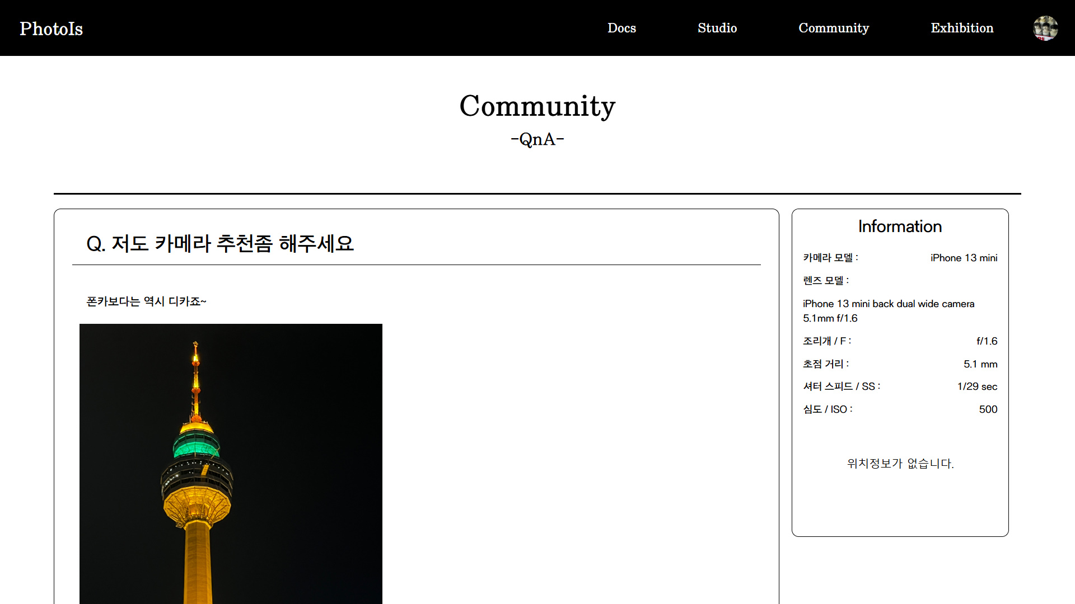Open the Docs menu item

click(621, 28)
